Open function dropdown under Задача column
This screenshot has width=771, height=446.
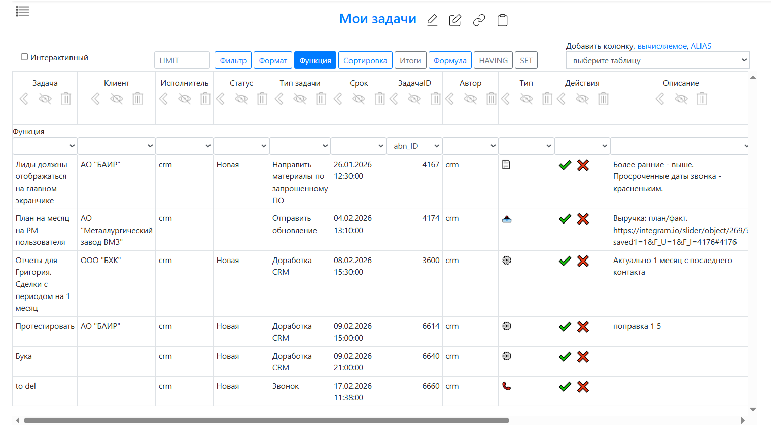coord(45,146)
